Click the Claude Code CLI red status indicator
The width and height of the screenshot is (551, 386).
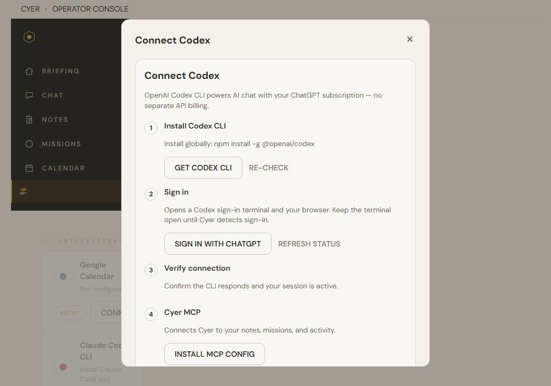[x=63, y=367]
